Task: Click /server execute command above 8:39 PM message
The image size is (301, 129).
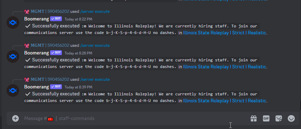Action: click(x=95, y=79)
